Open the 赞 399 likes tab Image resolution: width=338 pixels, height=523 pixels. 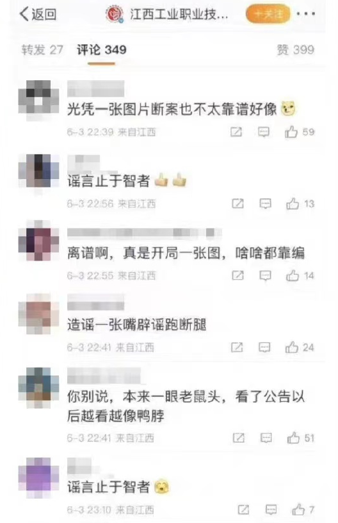tap(295, 50)
